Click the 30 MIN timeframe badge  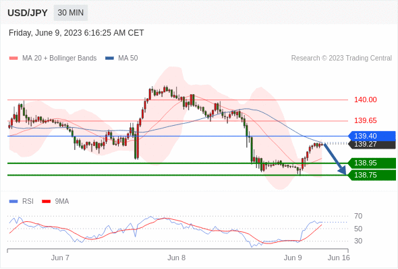(x=71, y=13)
